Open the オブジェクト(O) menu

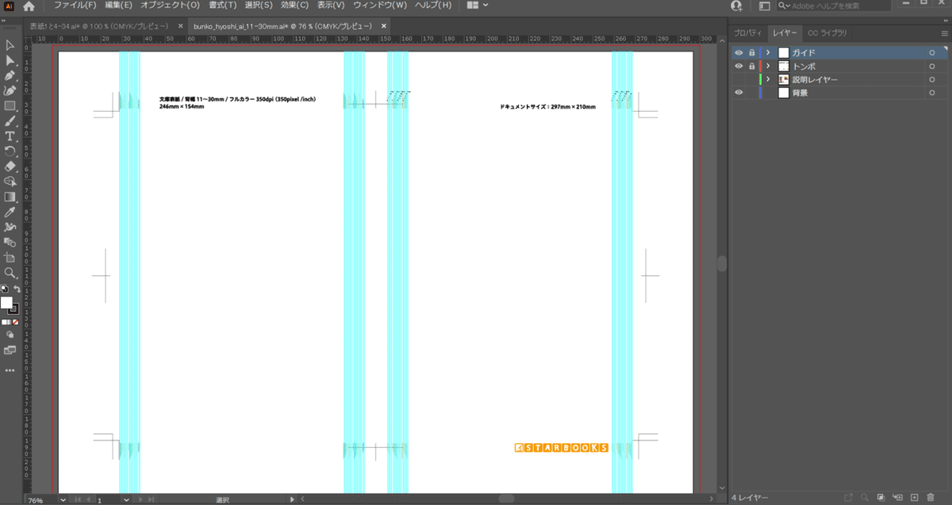pyautogui.click(x=171, y=6)
